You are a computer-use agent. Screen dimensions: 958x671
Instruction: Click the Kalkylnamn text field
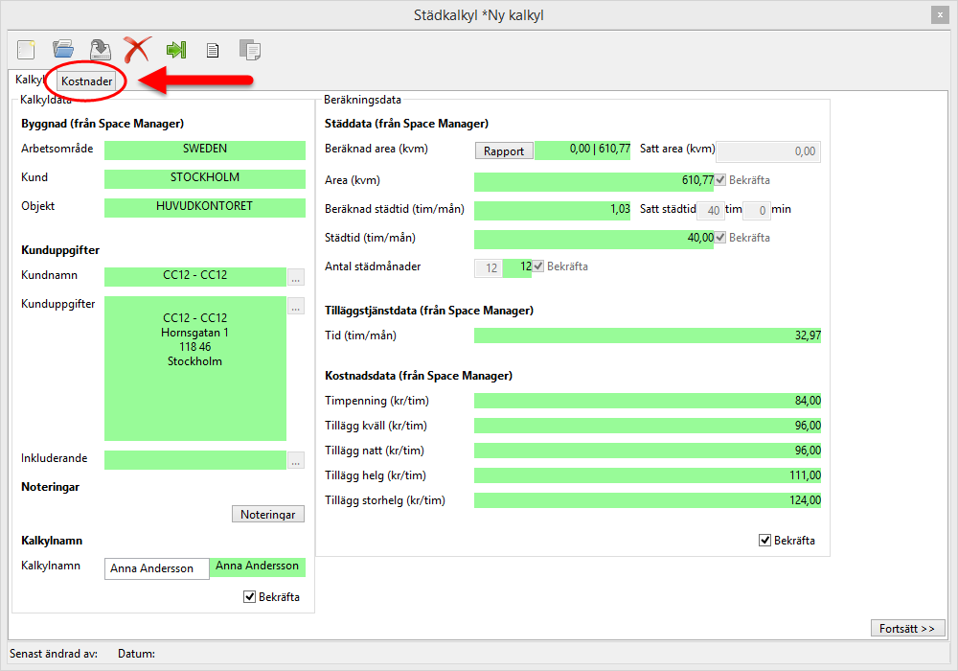156,568
